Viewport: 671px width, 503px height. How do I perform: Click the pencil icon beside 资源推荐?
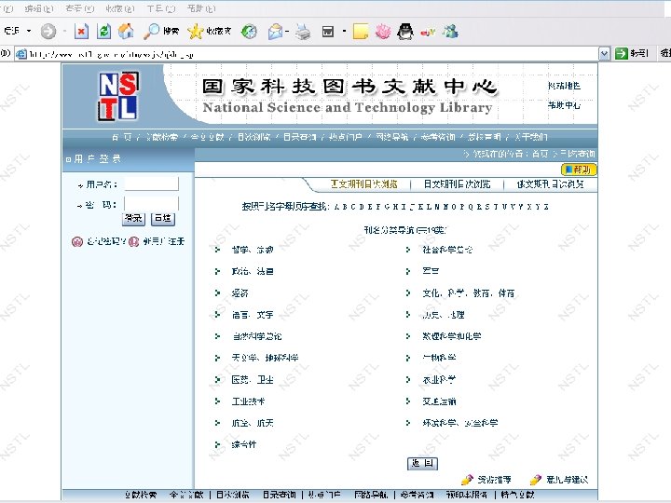coord(467,480)
